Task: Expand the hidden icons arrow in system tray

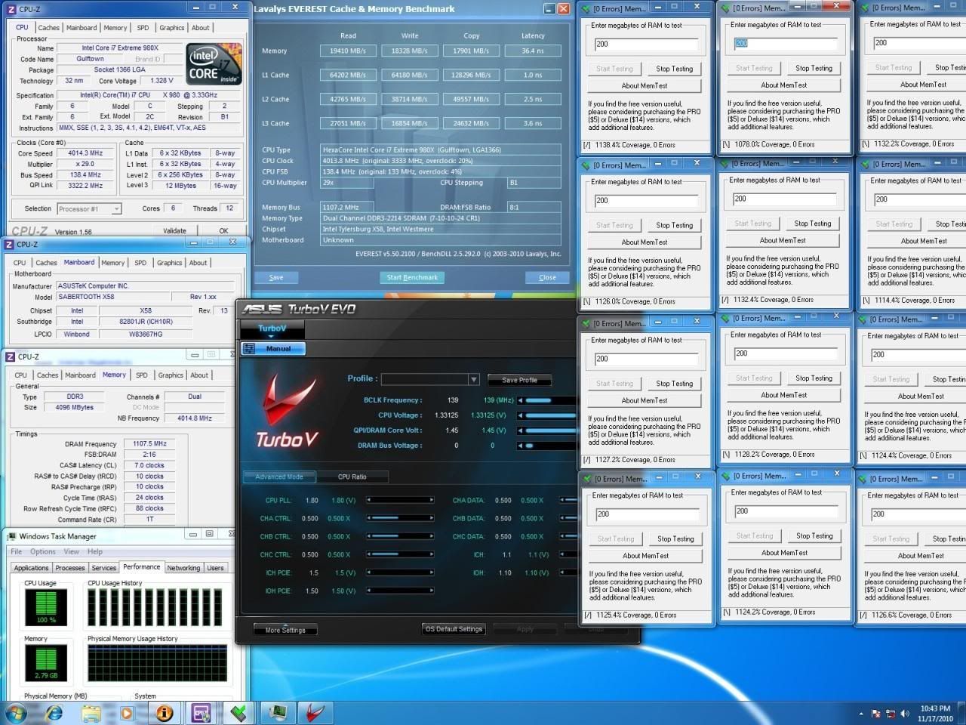Action: (861, 712)
